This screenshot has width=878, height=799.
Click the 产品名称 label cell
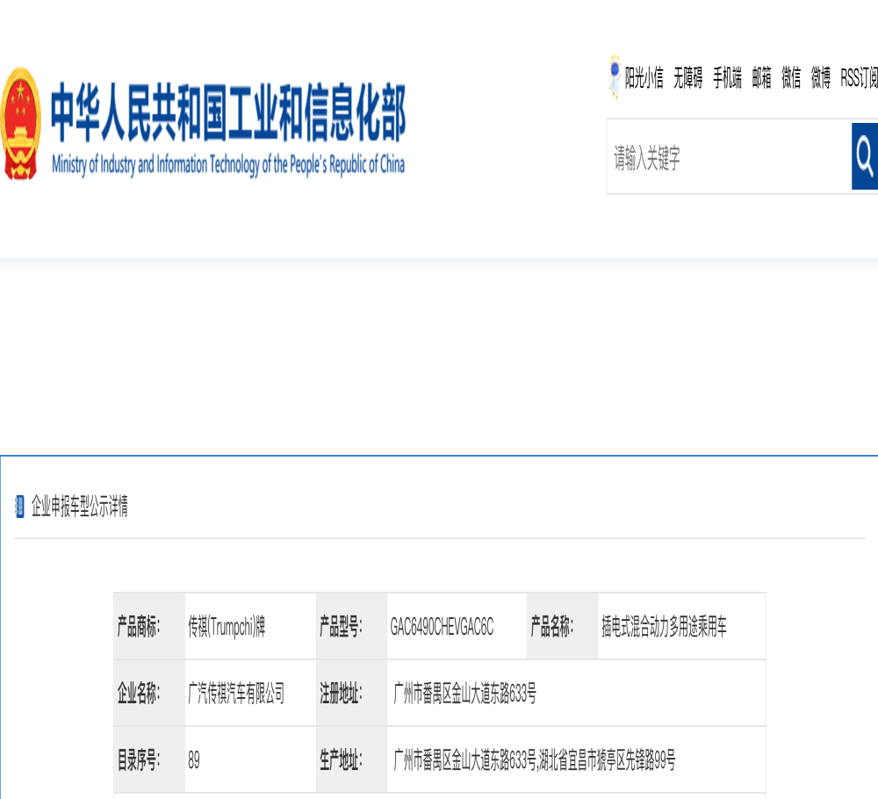(x=562, y=626)
